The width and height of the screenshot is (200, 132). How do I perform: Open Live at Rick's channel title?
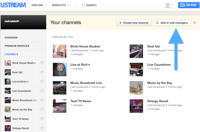(80, 65)
